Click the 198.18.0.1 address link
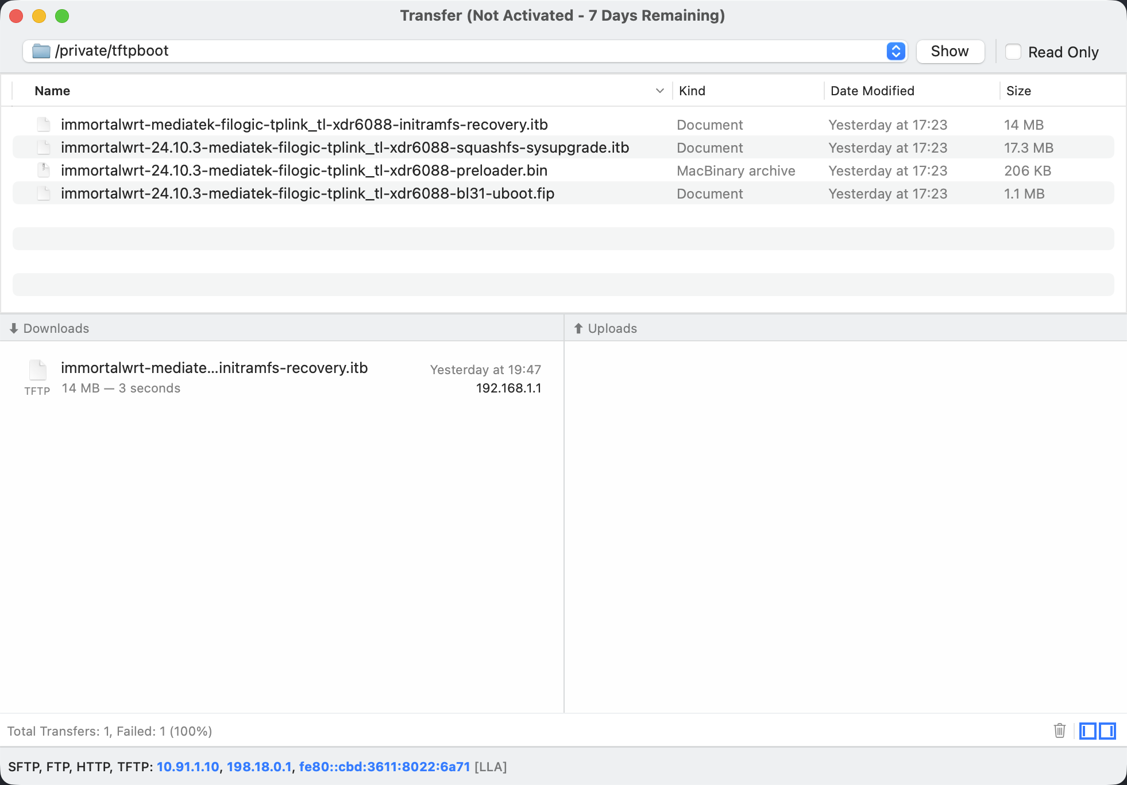The image size is (1127, 785). [259, 767]
